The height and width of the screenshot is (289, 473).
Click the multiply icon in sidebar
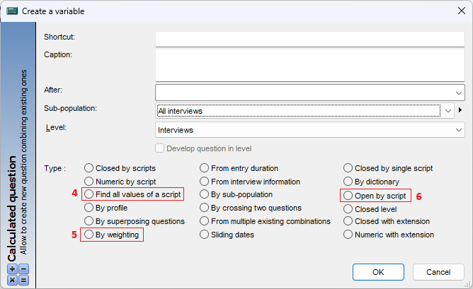point(12,281)
